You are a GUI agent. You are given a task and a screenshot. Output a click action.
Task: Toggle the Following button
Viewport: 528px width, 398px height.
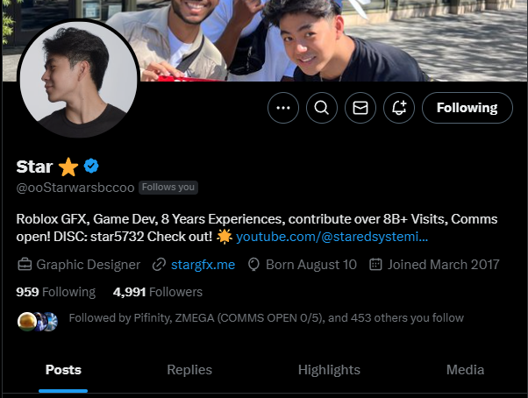(x=467, y=108)
